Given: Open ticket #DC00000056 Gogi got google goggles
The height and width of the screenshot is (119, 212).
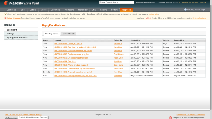Looking at the screenshot, I should [71, 54].
